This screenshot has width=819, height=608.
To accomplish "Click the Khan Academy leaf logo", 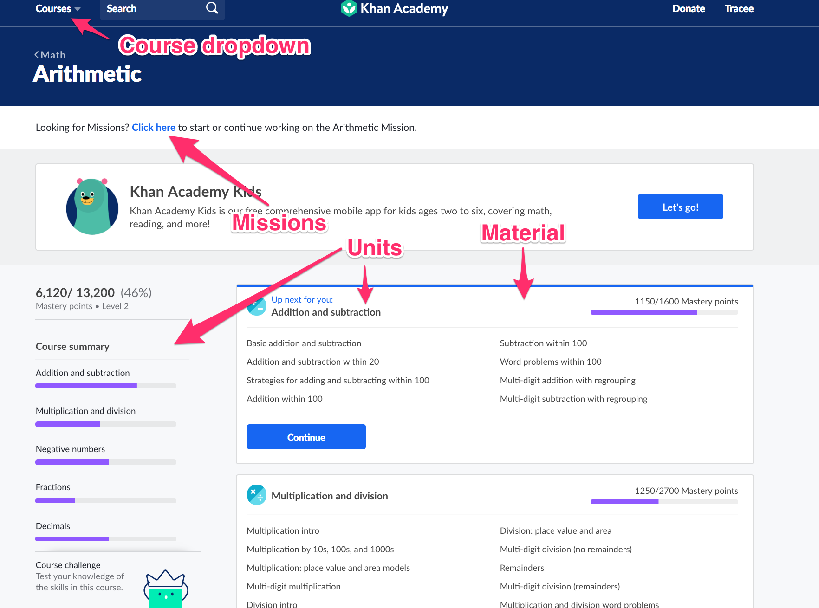I will coord(349,8).
